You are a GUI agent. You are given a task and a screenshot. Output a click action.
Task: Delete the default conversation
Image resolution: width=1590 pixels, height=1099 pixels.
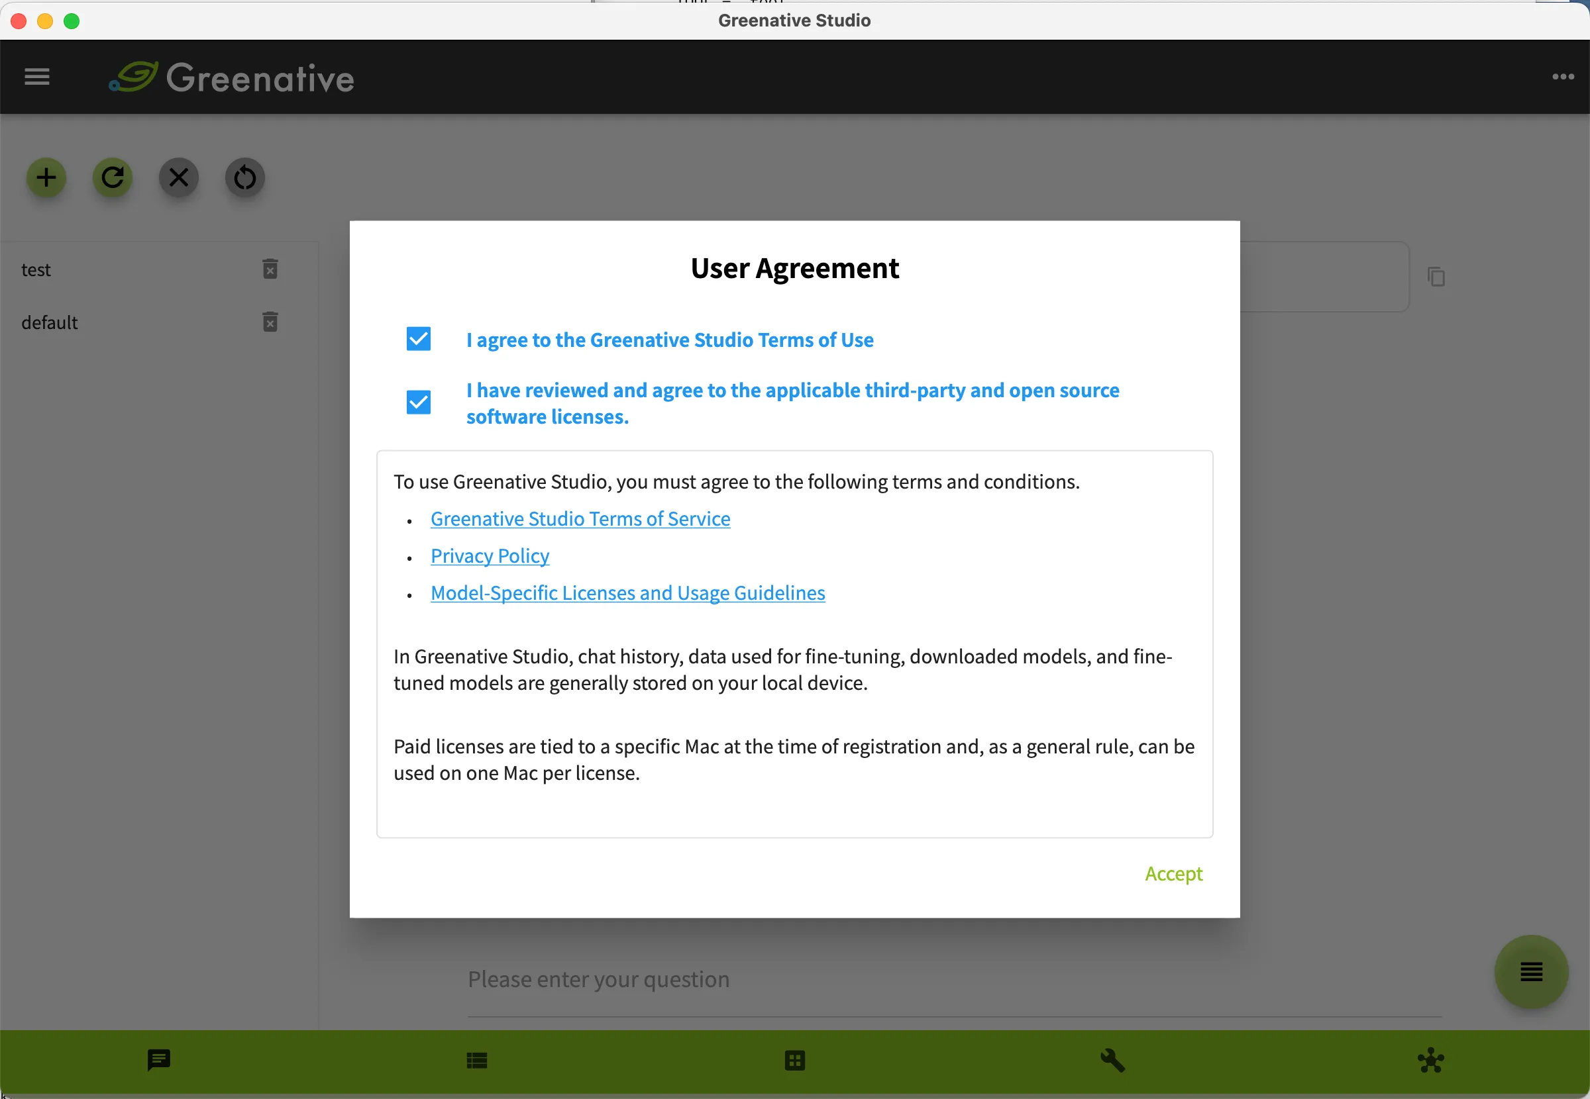pyautogui.click(x=270, y=322)
